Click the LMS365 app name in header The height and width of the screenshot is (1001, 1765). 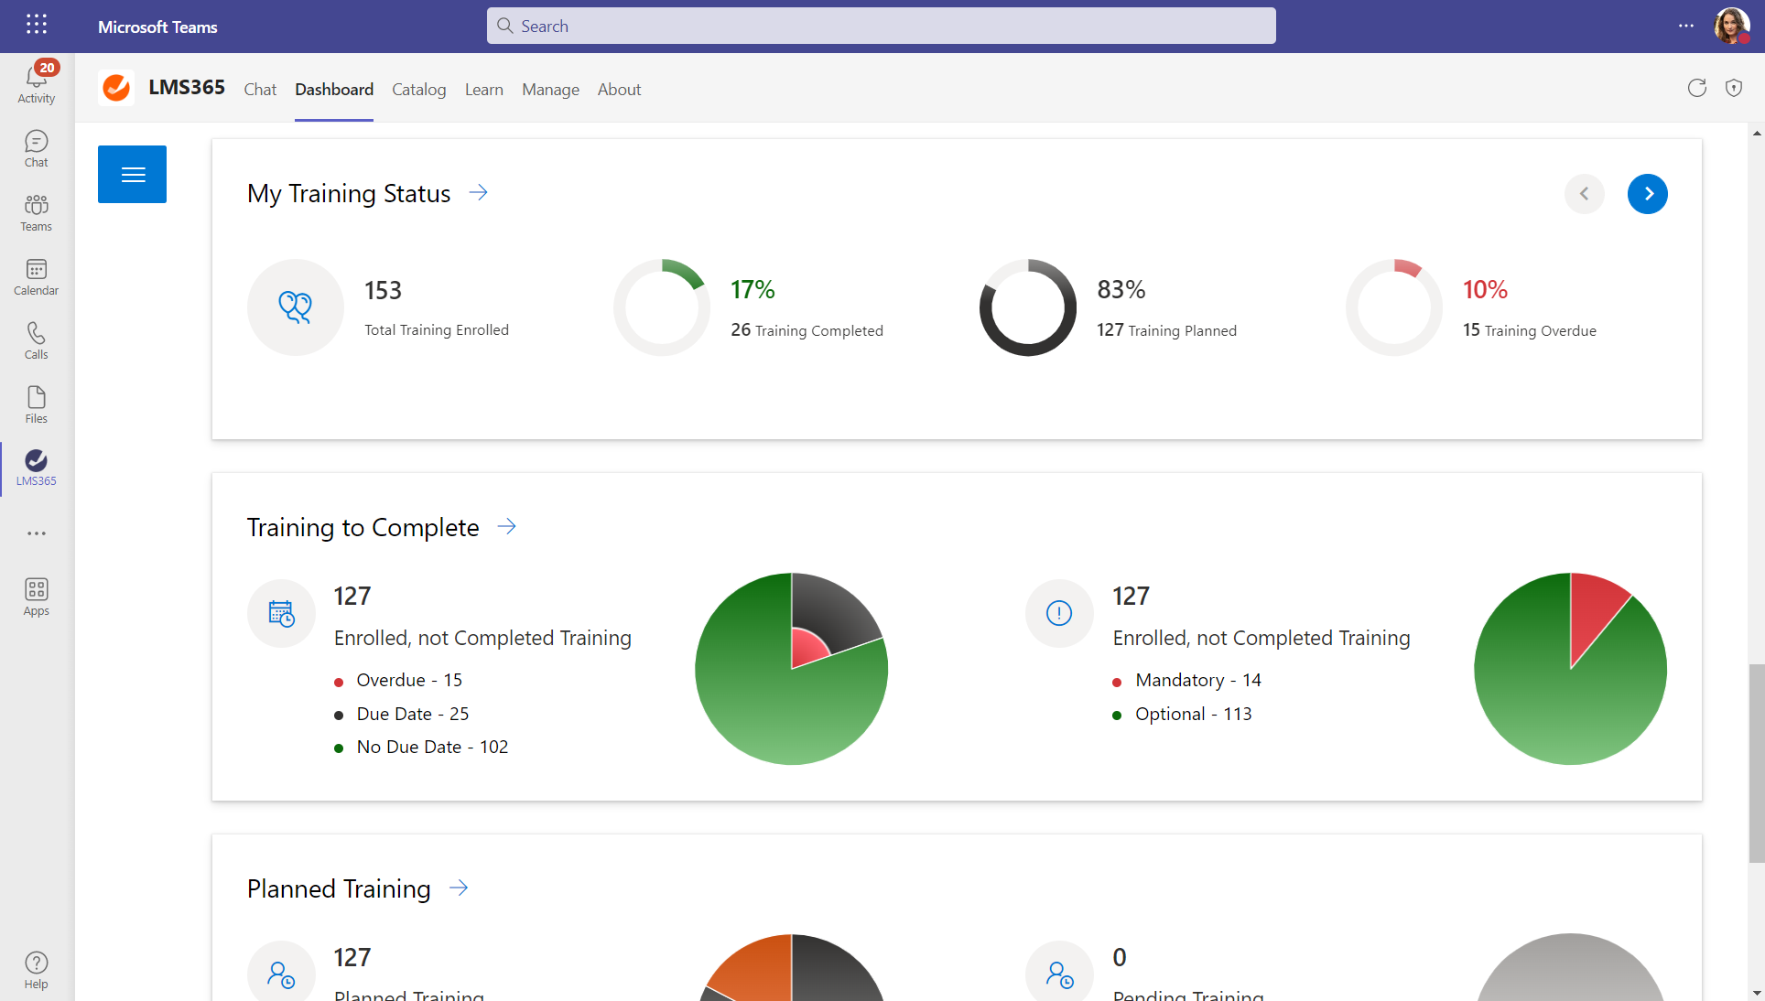coord(187,87)
